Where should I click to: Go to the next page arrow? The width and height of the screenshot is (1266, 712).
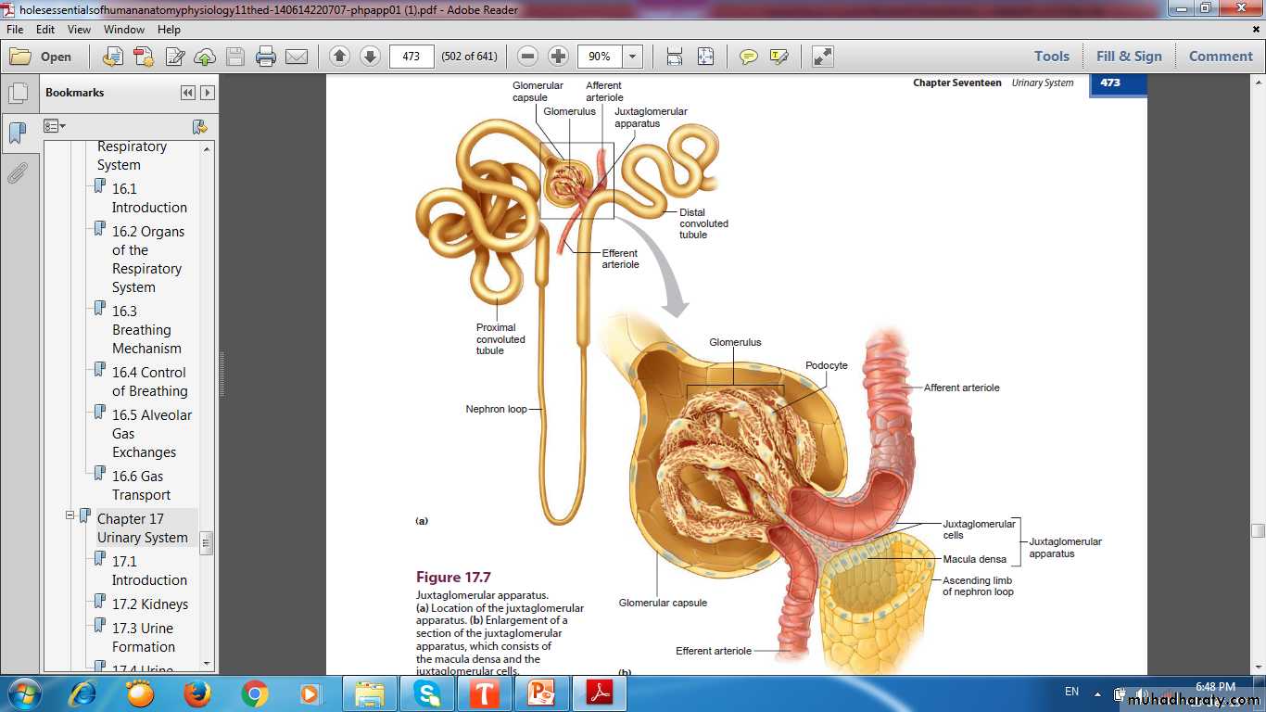point(370,57)
